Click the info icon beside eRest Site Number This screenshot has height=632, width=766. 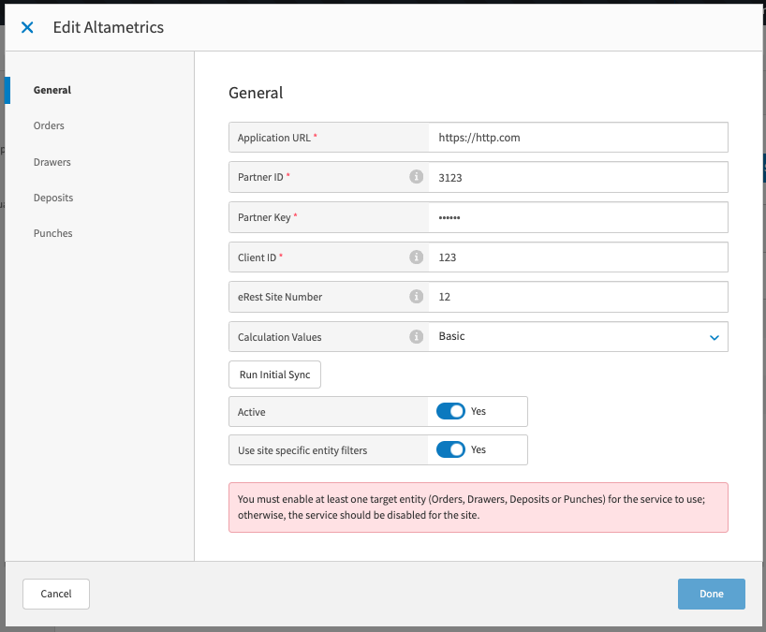click(x=416, y=297)
